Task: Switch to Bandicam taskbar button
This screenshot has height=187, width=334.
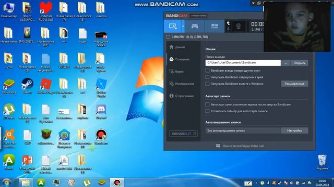Action: tap(117, 182)
